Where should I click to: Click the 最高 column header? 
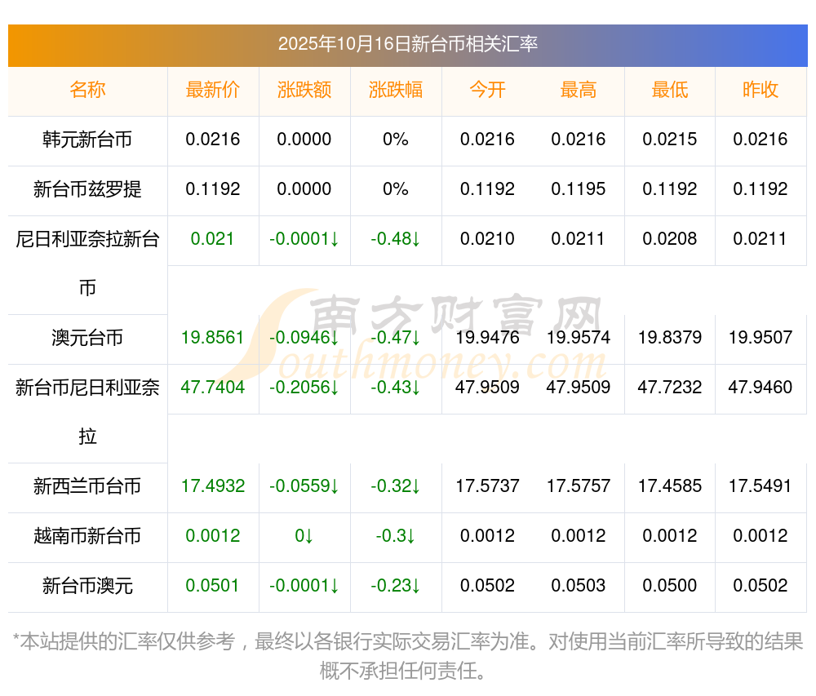pyautogui.click(x=579, y=90)
